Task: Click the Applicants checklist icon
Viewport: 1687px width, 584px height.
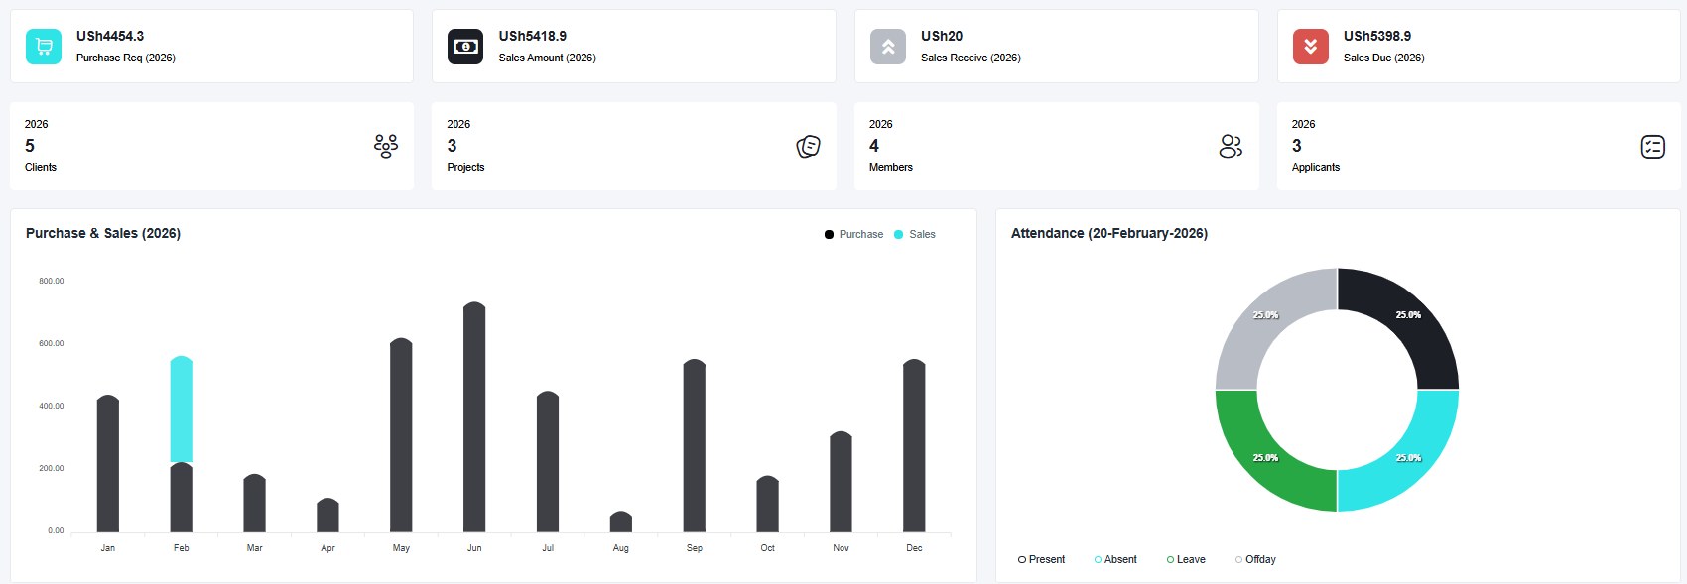Action: [x=1653, y=147]
